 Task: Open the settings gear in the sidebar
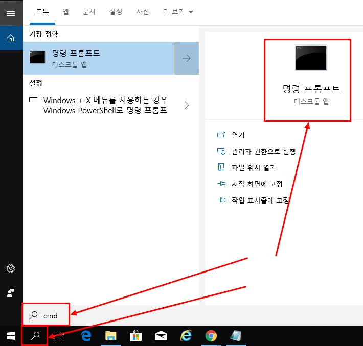pyautogui.click(x=11, y=268)
